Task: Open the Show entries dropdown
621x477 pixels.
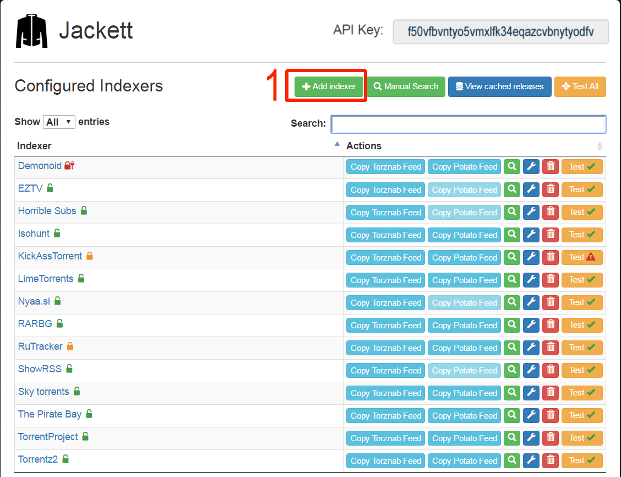Action: 58,122
